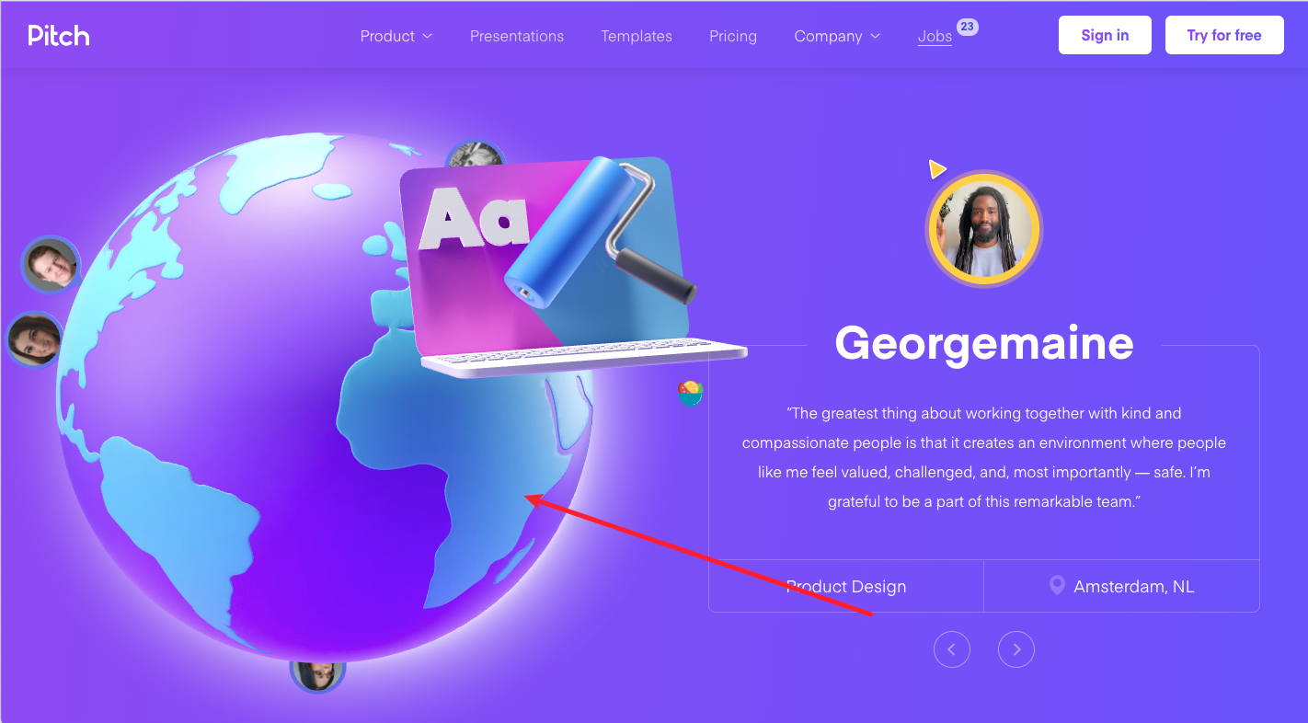
Task: Click the avatar at the globe's bottom
Action: click(x=317, y=675)
